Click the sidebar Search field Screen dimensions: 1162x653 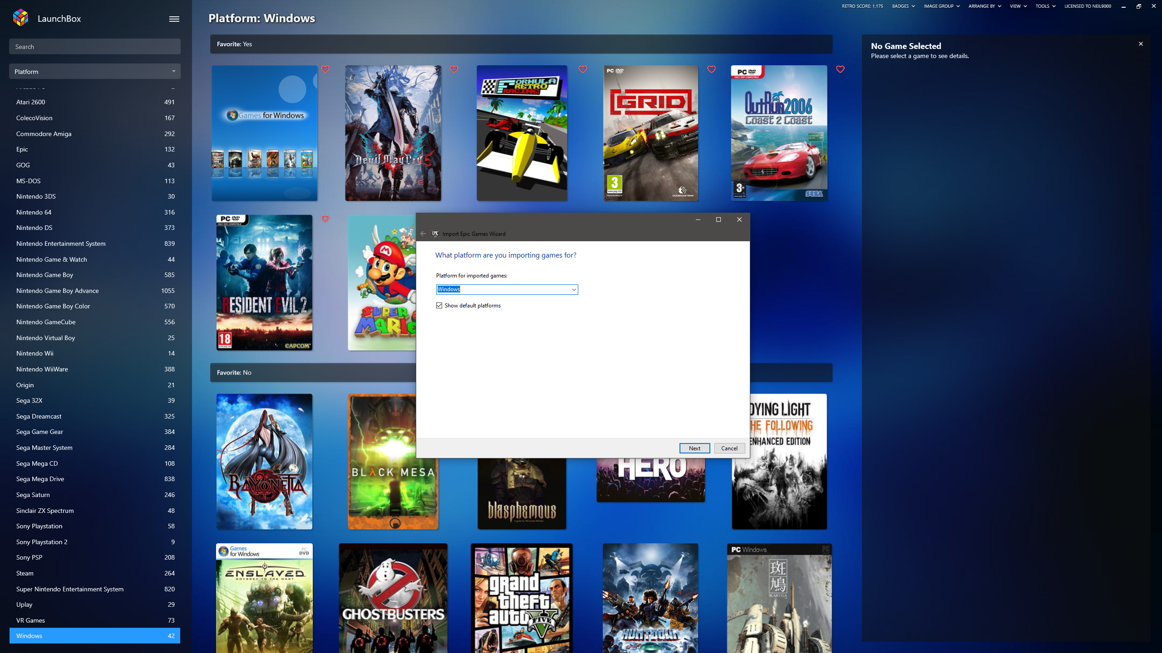click(x=95, y=47)
